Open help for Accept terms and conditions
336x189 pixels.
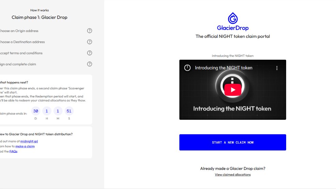89,53
